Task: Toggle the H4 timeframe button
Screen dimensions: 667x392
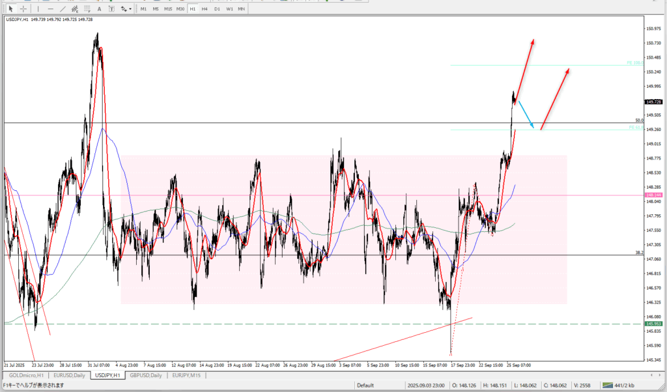Action: coord(205,8)
